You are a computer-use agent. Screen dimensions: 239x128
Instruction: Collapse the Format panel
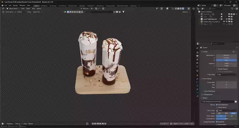pyautogui.click(x=204, y=52)
